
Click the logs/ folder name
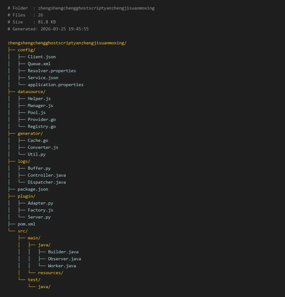[24, 161]
